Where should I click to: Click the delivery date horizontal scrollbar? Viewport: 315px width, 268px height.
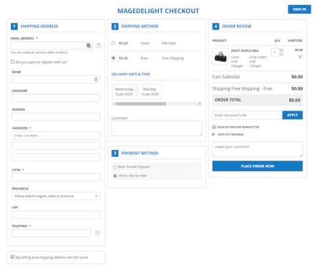click(x=140, y=104)
